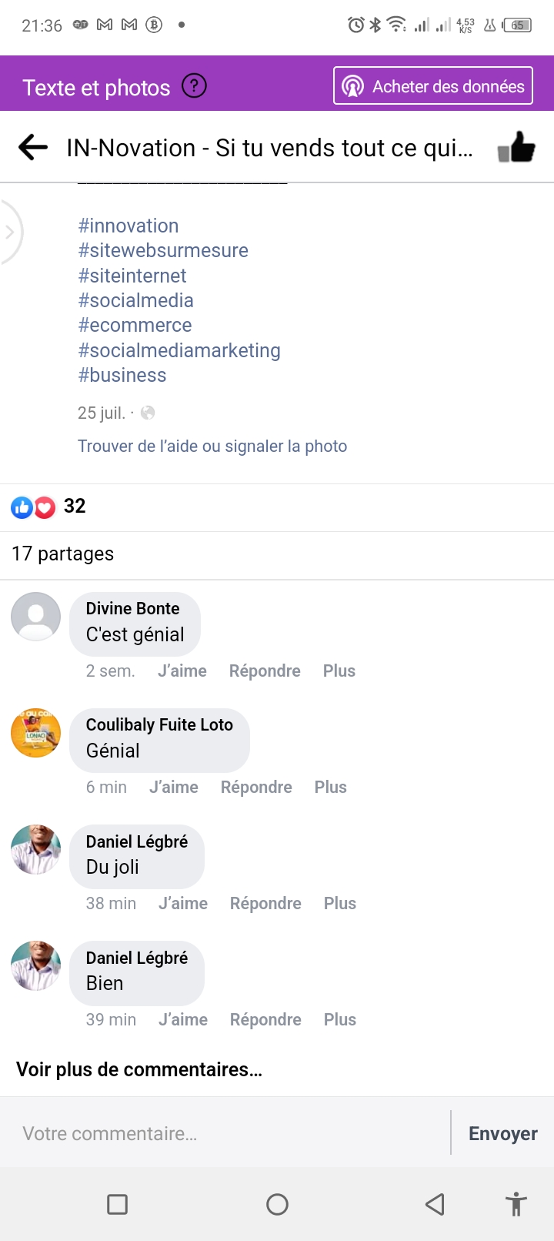This screenshot has height=1241, width=554.
Task: Show more comments via Voir plus de commentaires
Action: [139, 1069]
